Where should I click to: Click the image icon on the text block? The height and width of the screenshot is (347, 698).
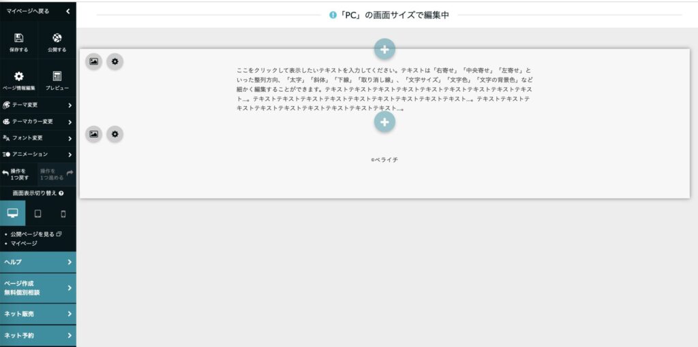coord(93,62)
